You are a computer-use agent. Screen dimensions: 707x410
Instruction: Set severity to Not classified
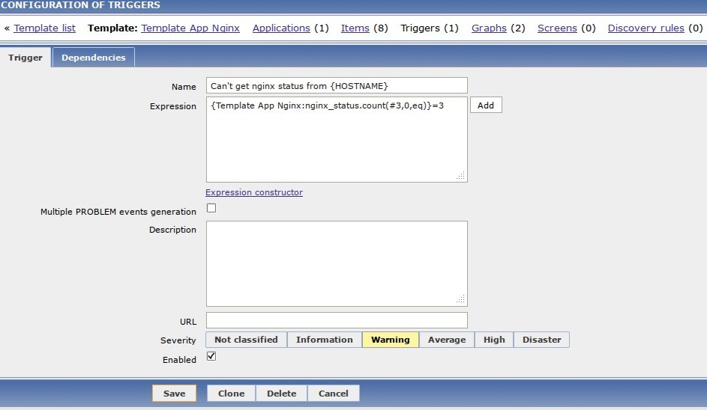coord(246,340)
